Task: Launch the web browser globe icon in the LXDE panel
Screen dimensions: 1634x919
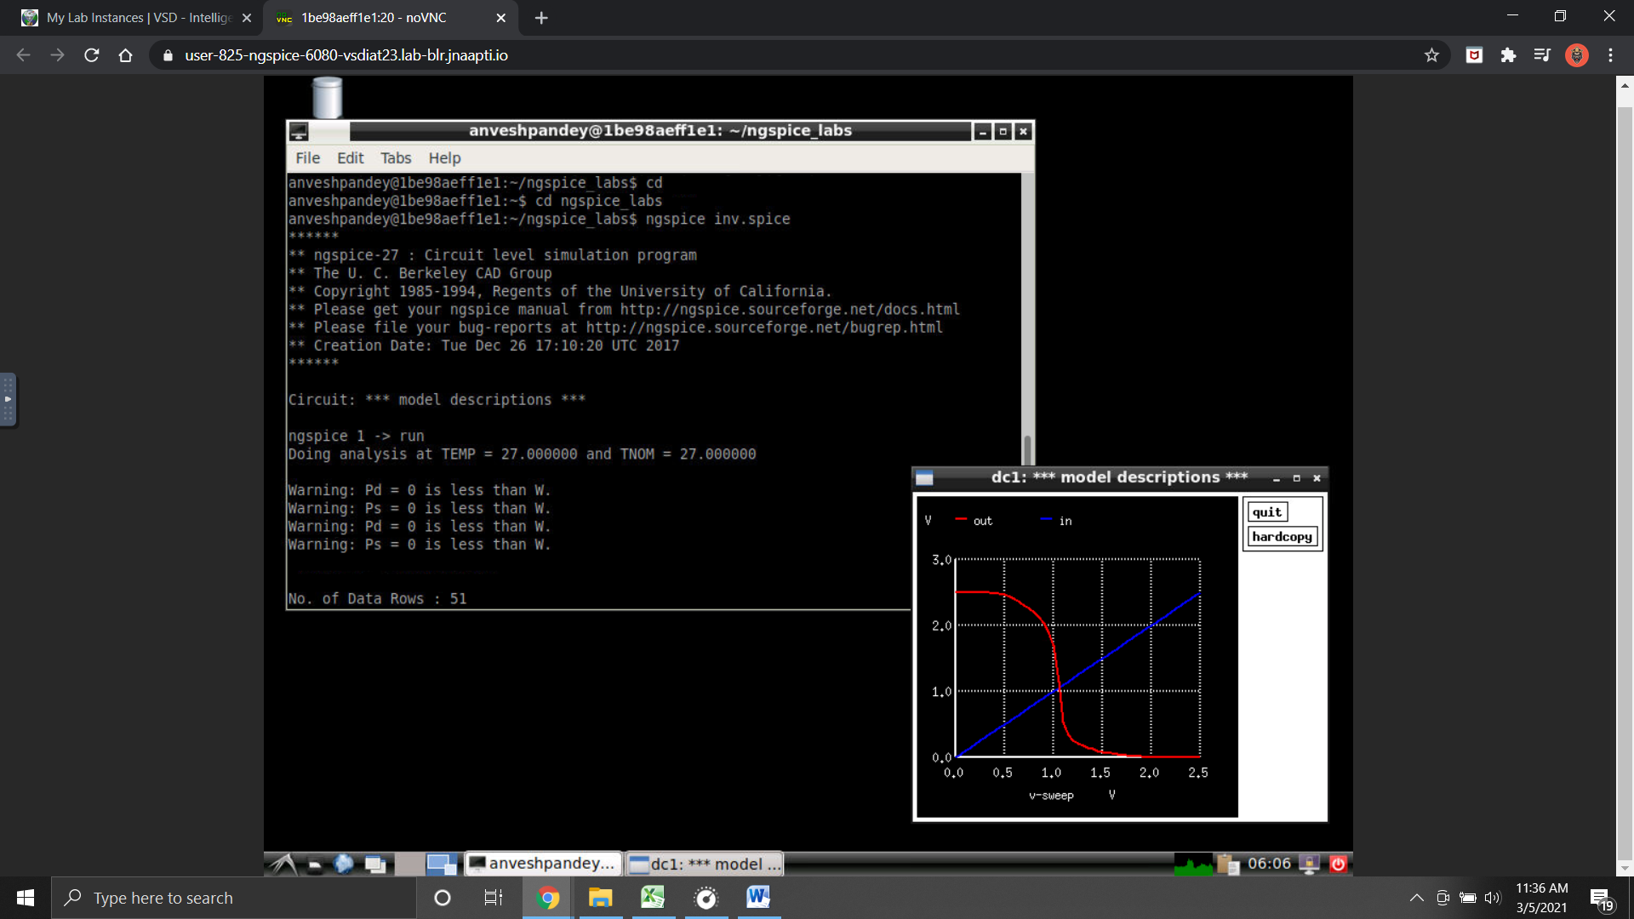Action: pyautogui.click(x=344, y=865)
